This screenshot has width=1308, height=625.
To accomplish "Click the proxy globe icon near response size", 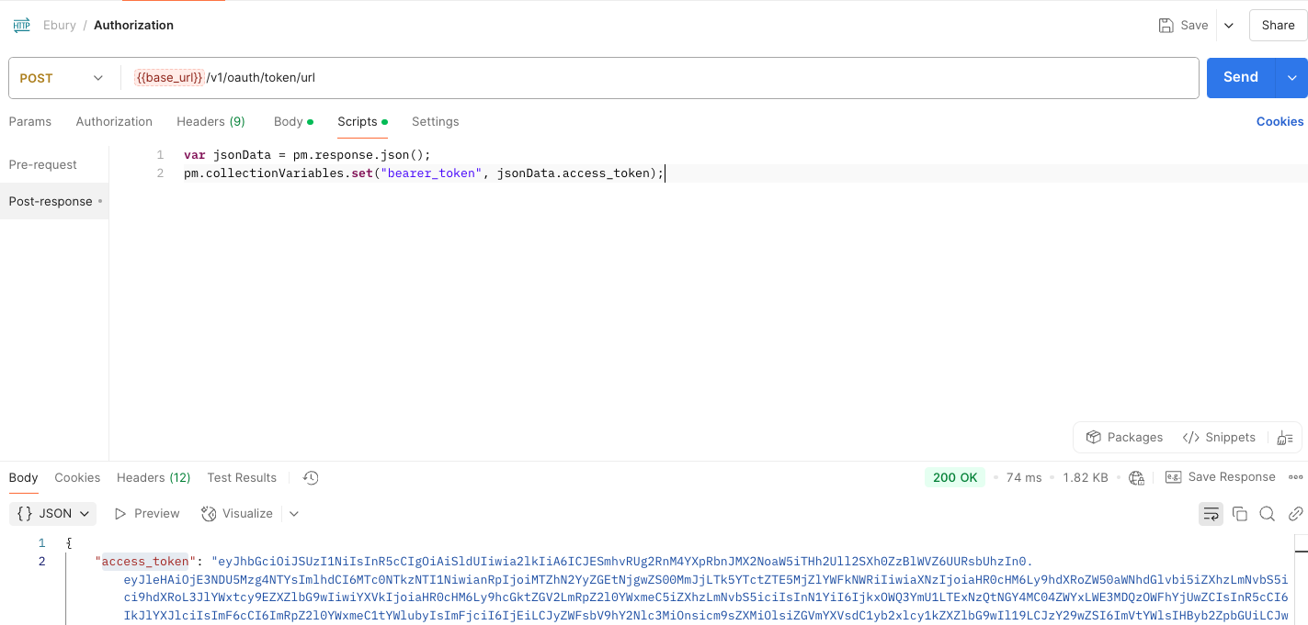I will point(1135,477).
